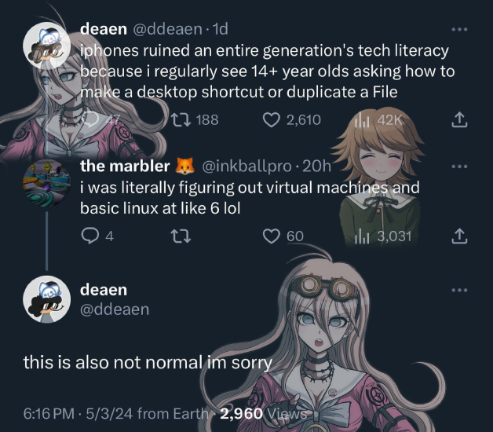Open more options on deaen's first tweet

pyautogui.click(x=459, y=29)
